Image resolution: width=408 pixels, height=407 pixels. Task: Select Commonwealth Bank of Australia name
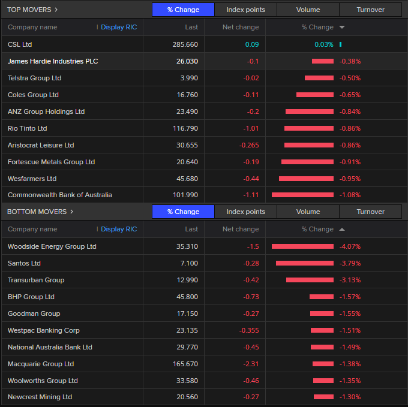click(60, 195)
